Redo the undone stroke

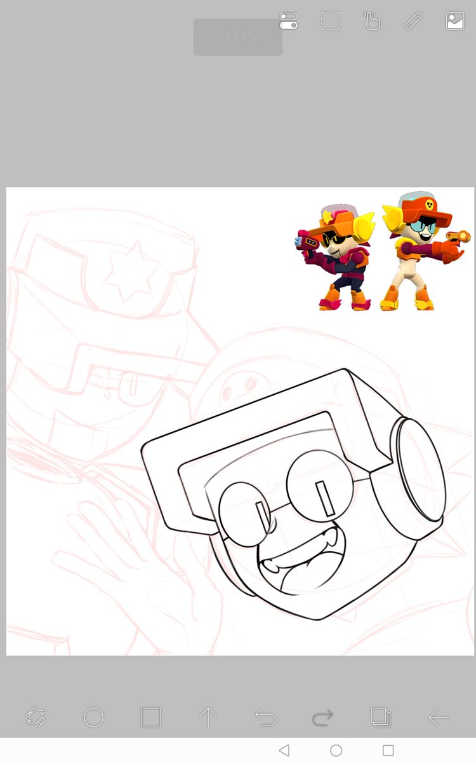[x=323, y=718]
